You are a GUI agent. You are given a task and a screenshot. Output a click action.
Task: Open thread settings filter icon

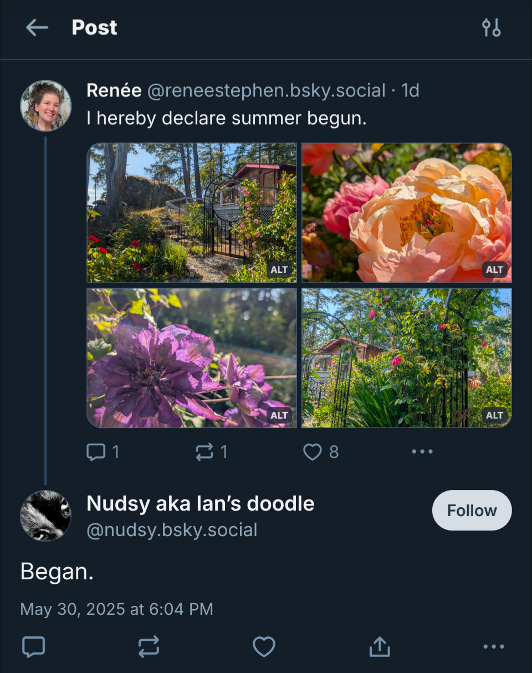click(x=491, y=28)
